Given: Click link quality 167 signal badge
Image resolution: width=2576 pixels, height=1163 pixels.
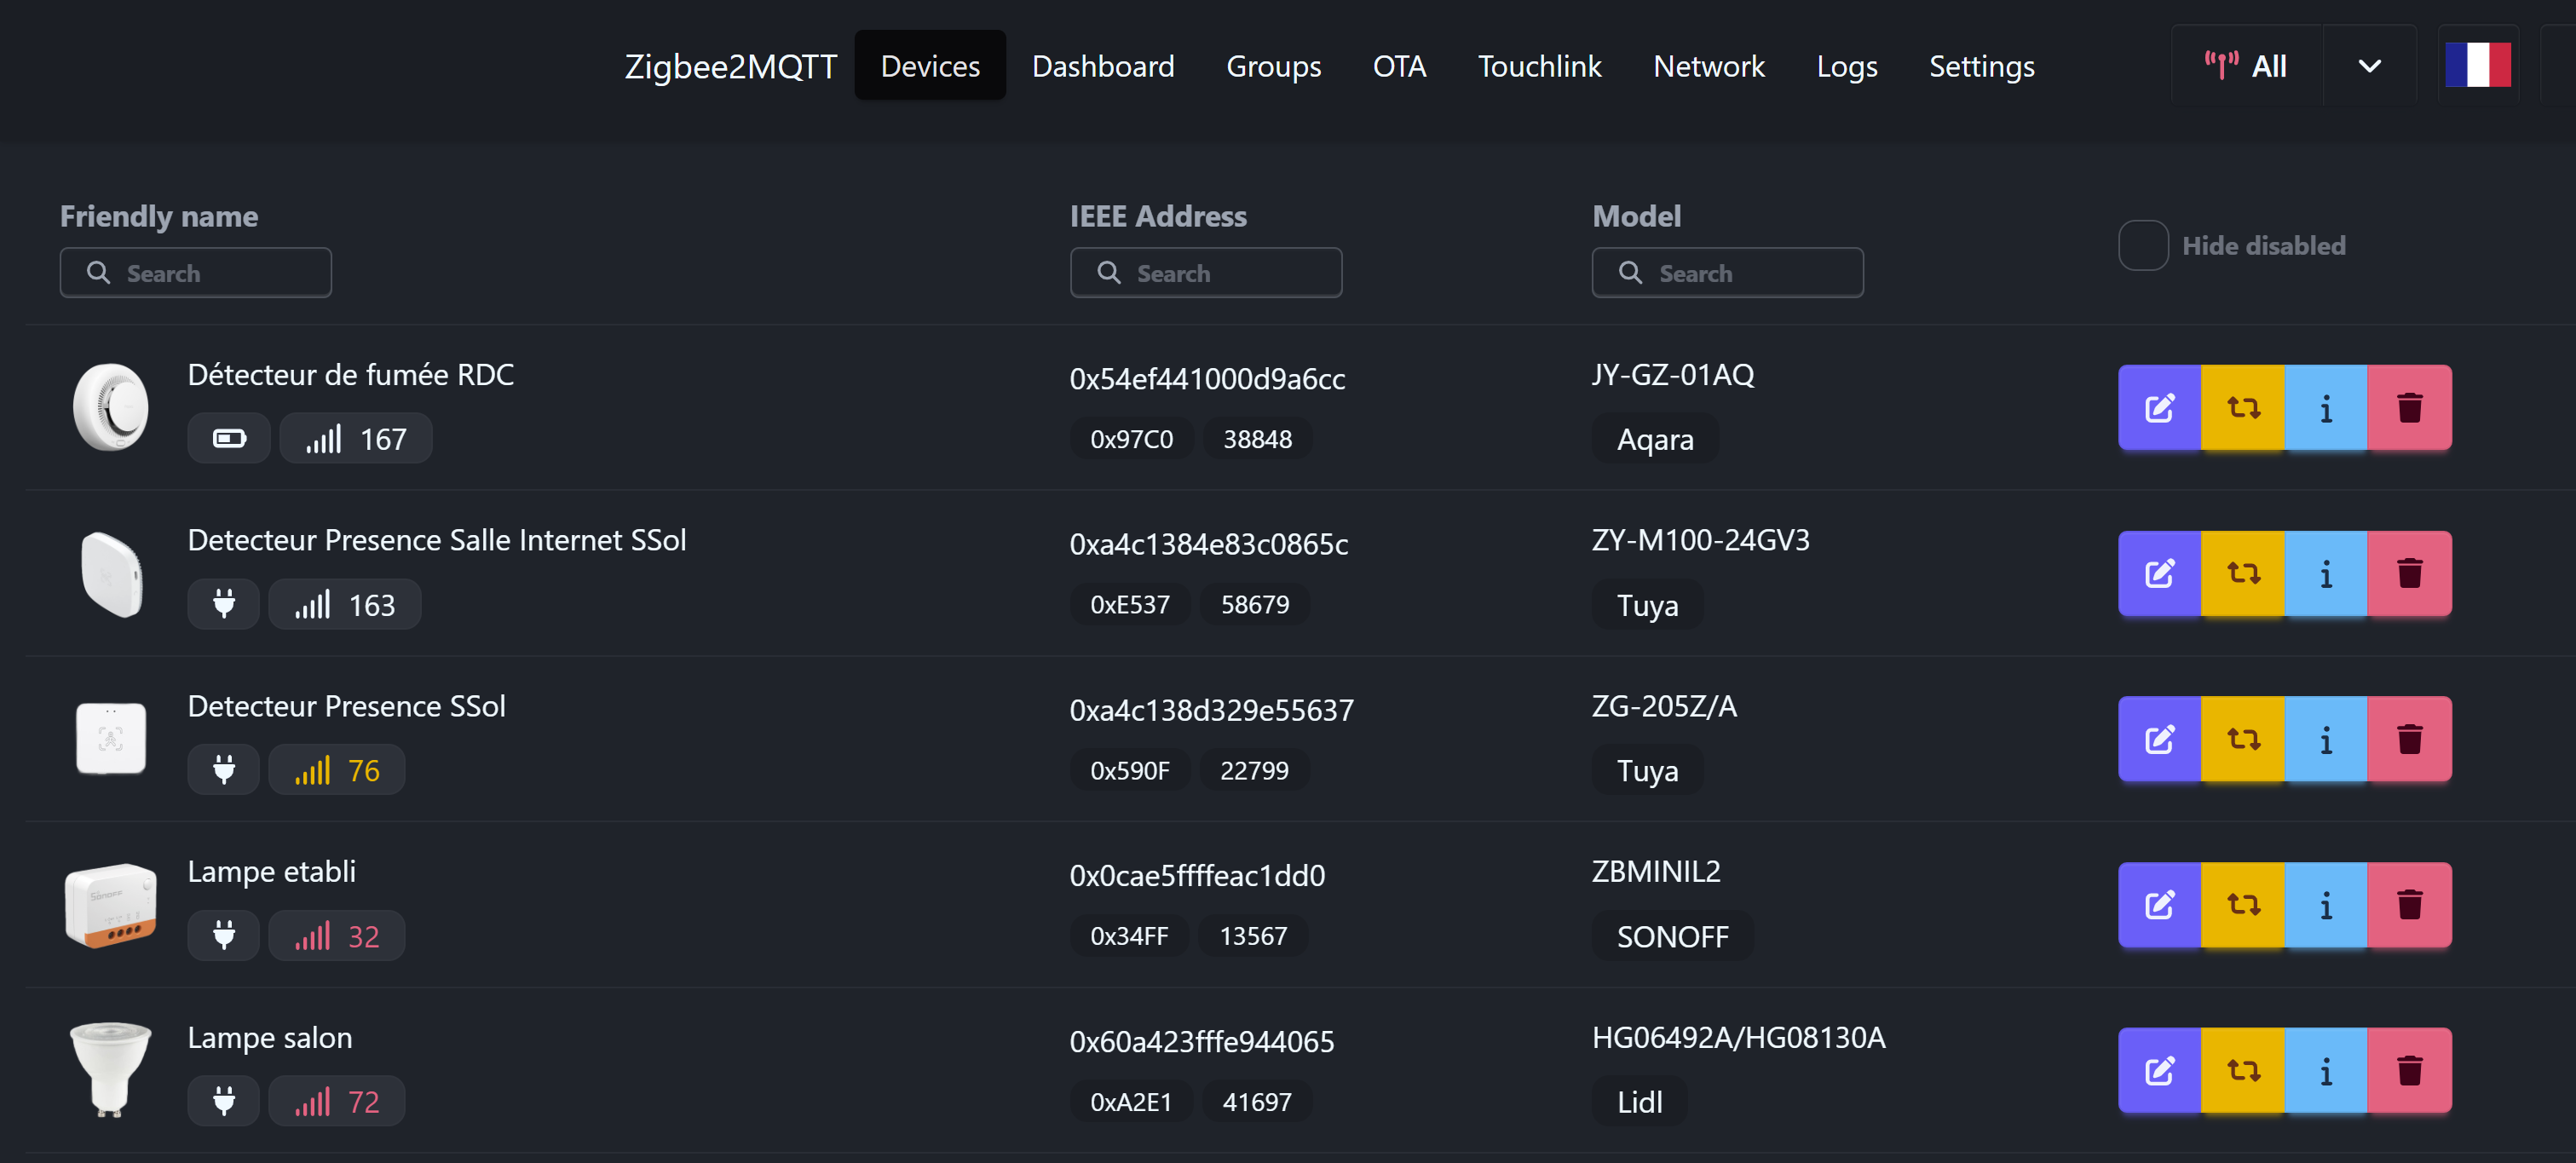Looking at the screenshot, I should [x=356, y=438].
